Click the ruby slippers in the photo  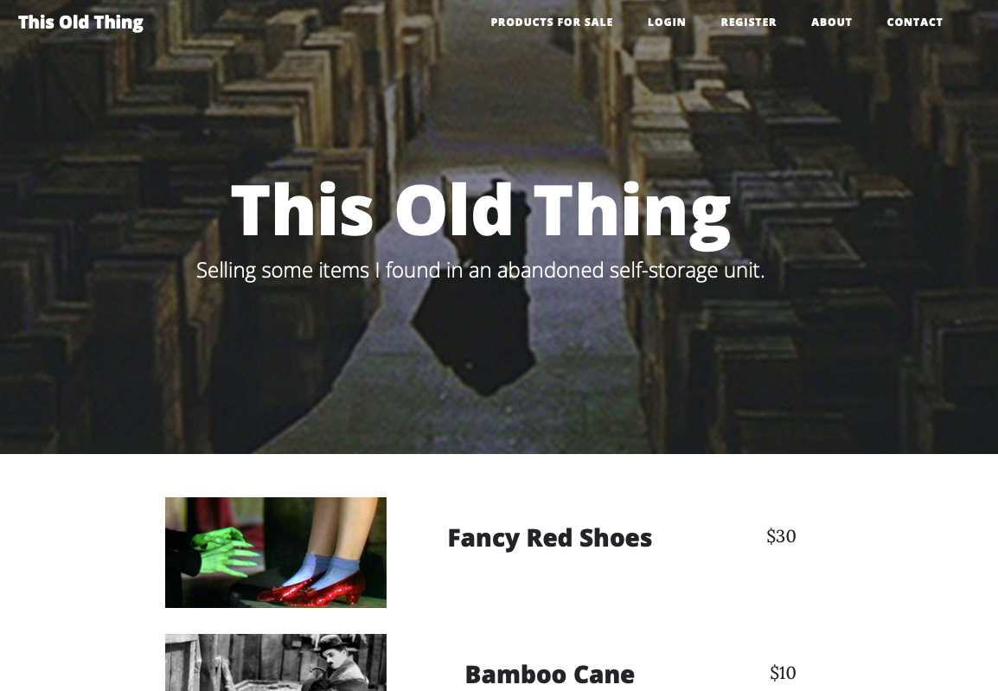click(313, 588)
